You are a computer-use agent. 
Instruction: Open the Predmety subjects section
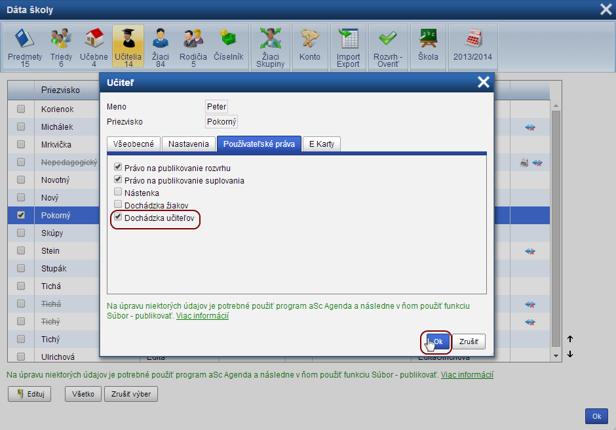[x=25, y=47]
